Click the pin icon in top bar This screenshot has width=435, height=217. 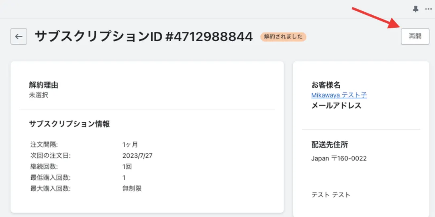(416, 9)
